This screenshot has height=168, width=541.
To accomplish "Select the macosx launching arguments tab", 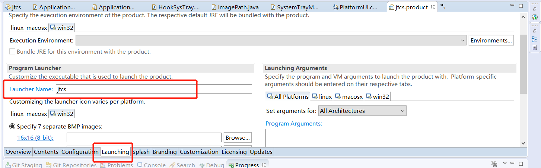I will 349,96.
